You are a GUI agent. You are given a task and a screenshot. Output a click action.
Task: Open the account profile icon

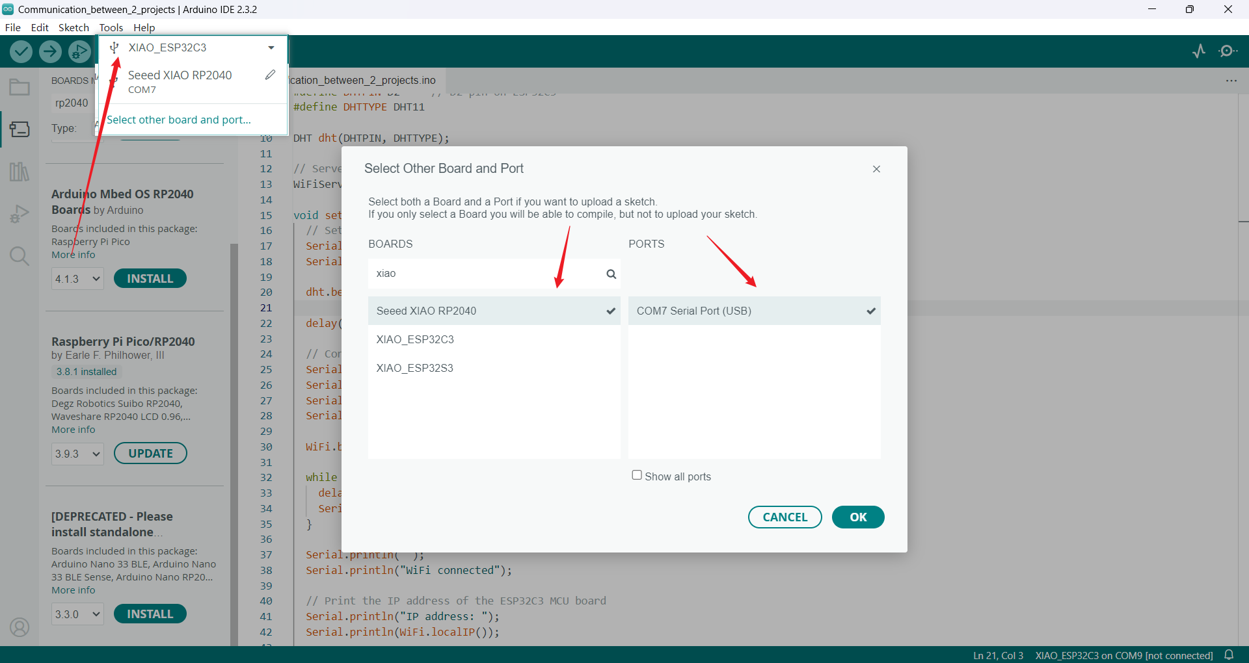click(x=20, y=627)
